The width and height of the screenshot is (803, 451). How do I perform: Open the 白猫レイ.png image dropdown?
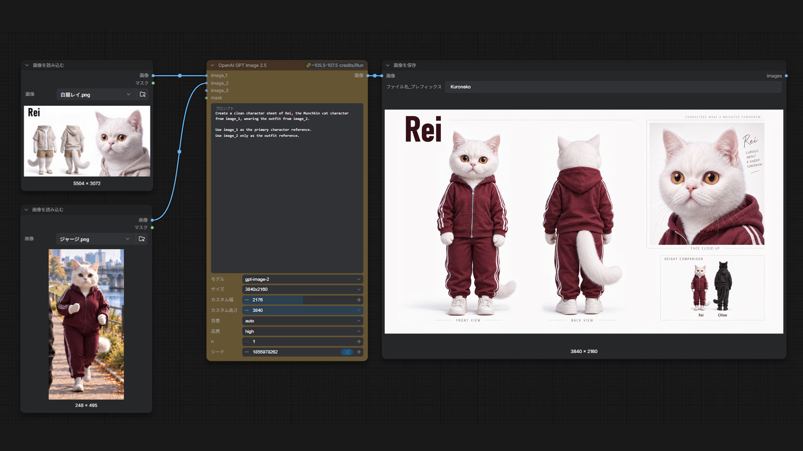95,94
